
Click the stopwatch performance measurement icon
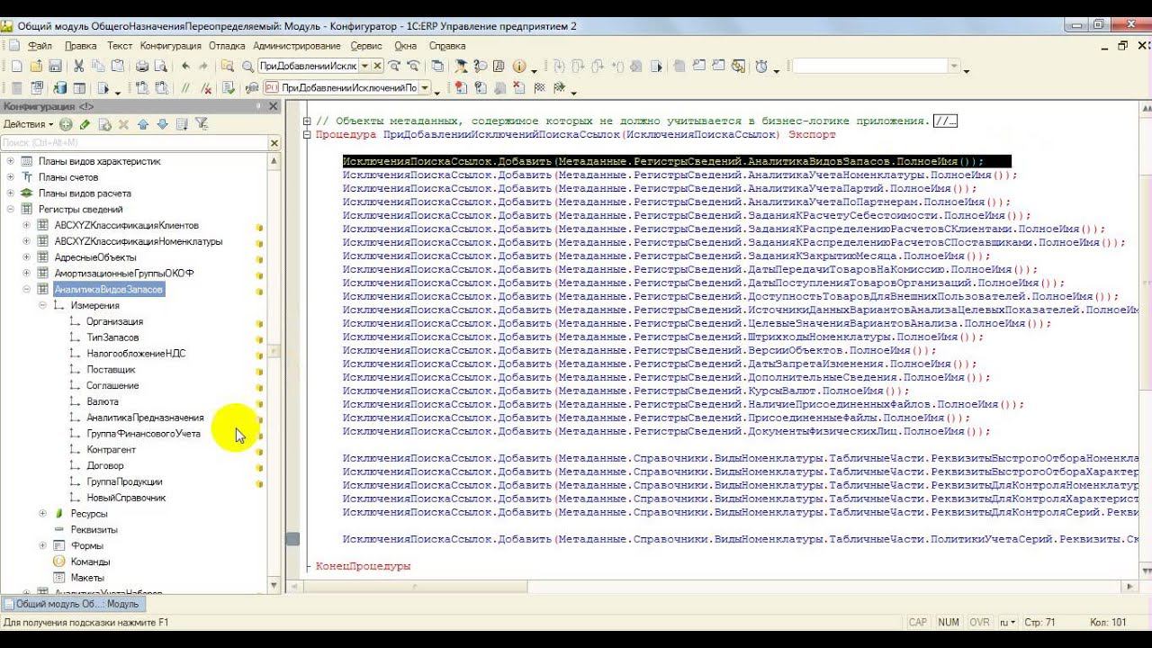[x=761, y=66]
